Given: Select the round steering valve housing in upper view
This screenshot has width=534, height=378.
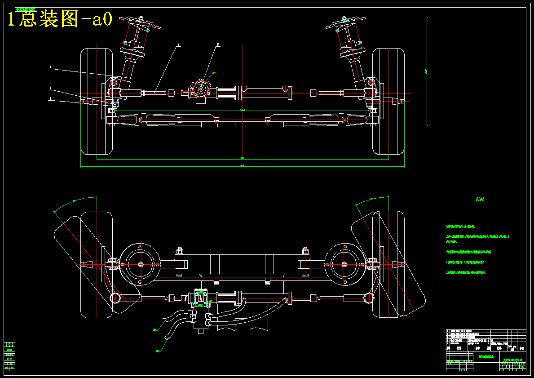Looking at the screenshot, I should pos(201,89).
